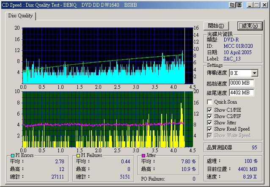Click the disc ID MCC 01RG20 text
The image size is (270, 187).
coord(238,46)
